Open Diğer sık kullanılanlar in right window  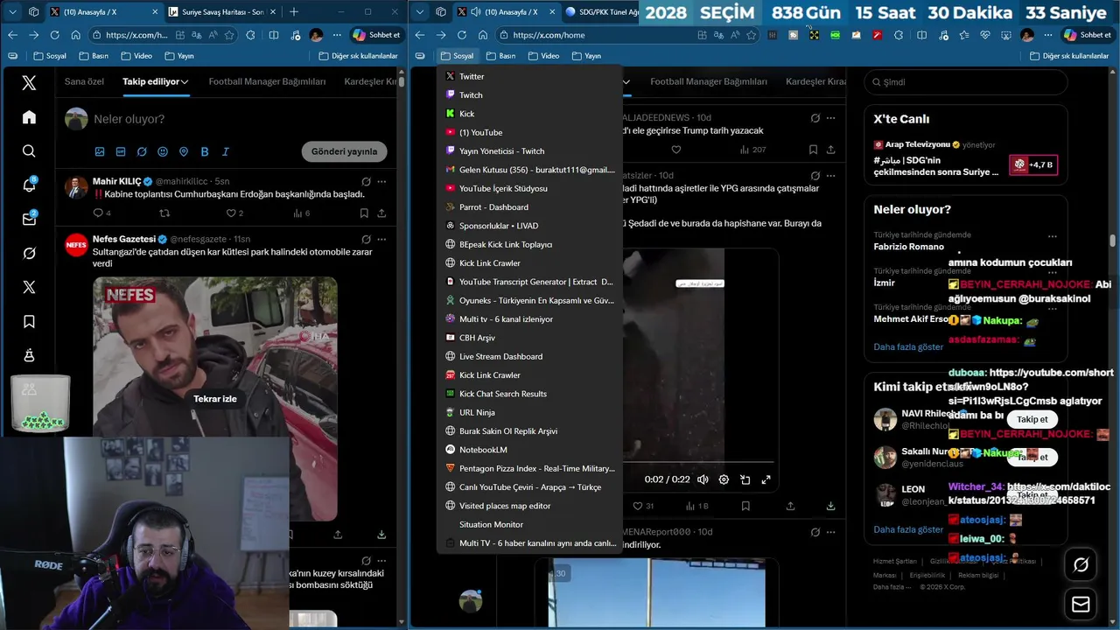click(1068, 56)
